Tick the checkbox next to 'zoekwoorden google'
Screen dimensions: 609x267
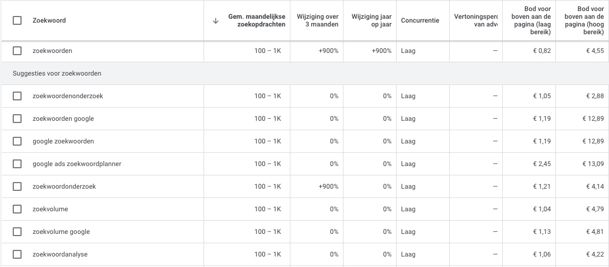[x=17, y=119]
